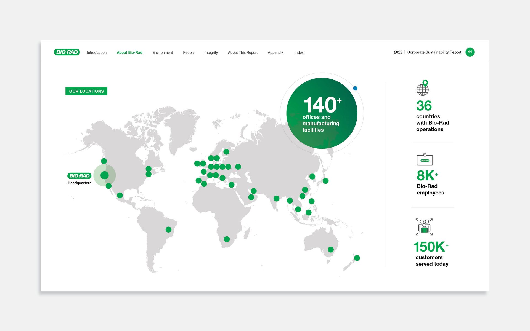Click the 2022 Corporate Sustainability Report title
The image size is (530, 331).
428,52
